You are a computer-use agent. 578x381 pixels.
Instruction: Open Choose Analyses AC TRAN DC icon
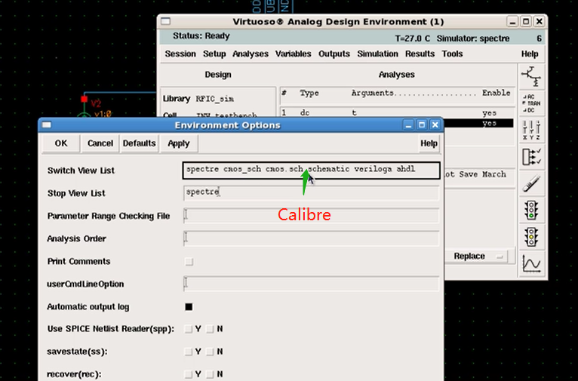pyautogui.click(x=531, y=103)
